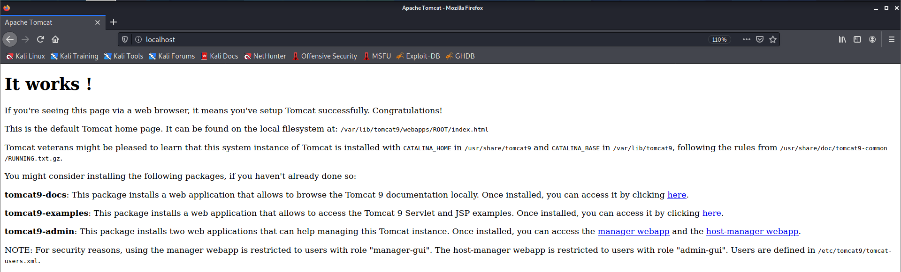Open the Exploit-DB bookmark
The width and height of the screenshot is (901, 272).
tap(418, 56)
